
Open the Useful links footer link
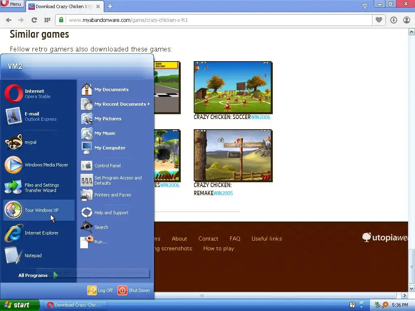pos(267,239)
